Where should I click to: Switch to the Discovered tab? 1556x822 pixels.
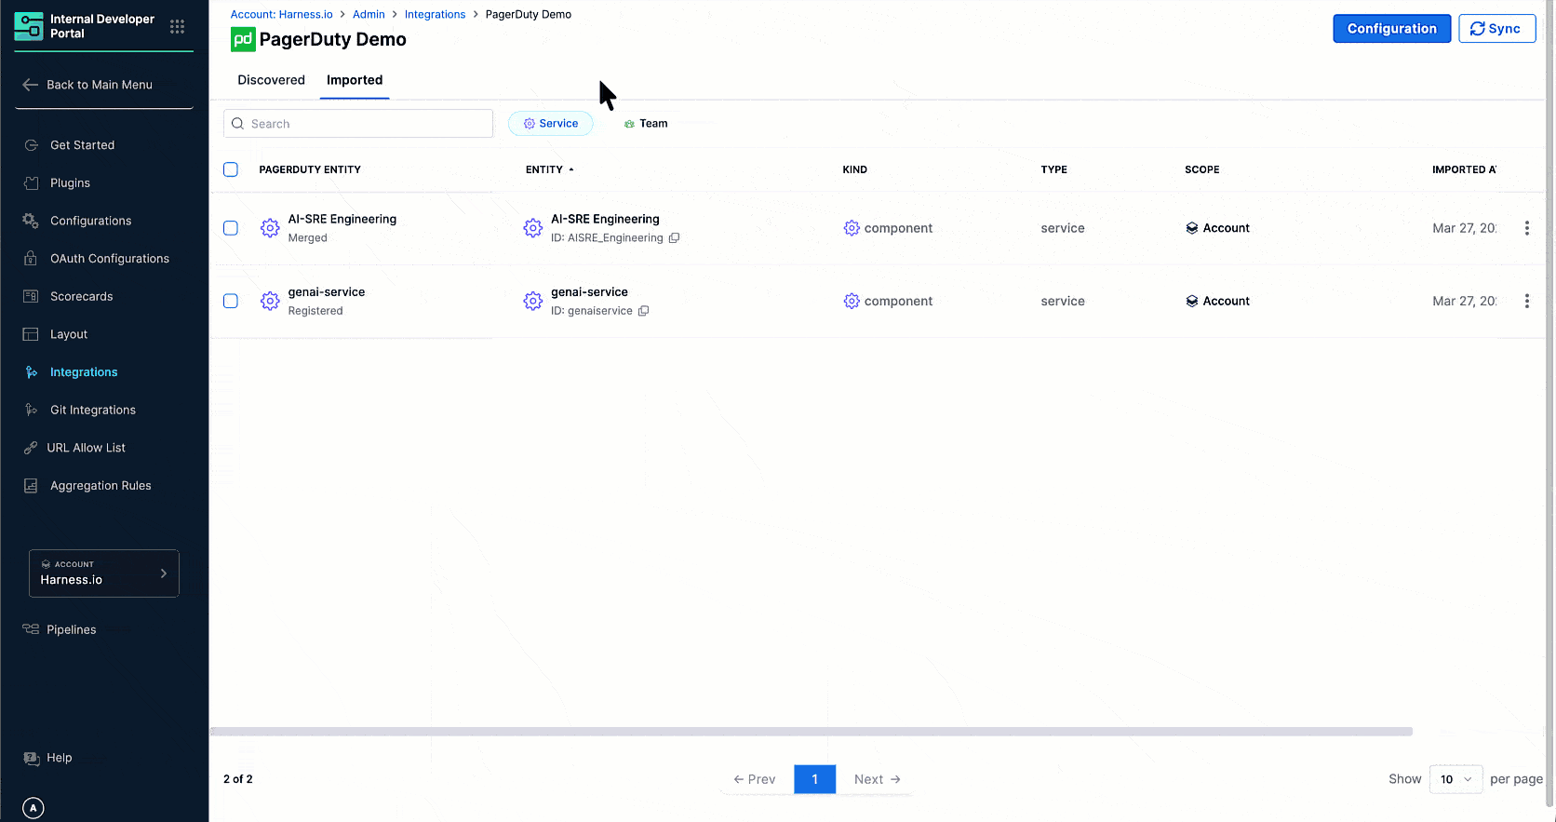pos(271,80)
